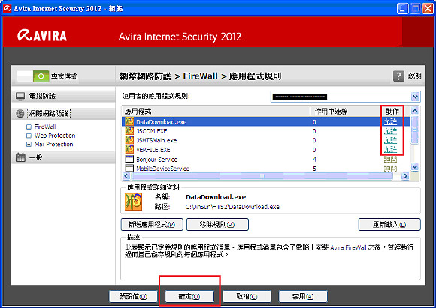
Task: Expand the Mail Protection tree node
Action: coord(29,145)
